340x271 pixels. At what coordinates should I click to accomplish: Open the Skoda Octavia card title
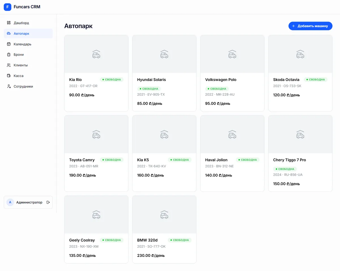pyautogui.click(x=286, y=80)
